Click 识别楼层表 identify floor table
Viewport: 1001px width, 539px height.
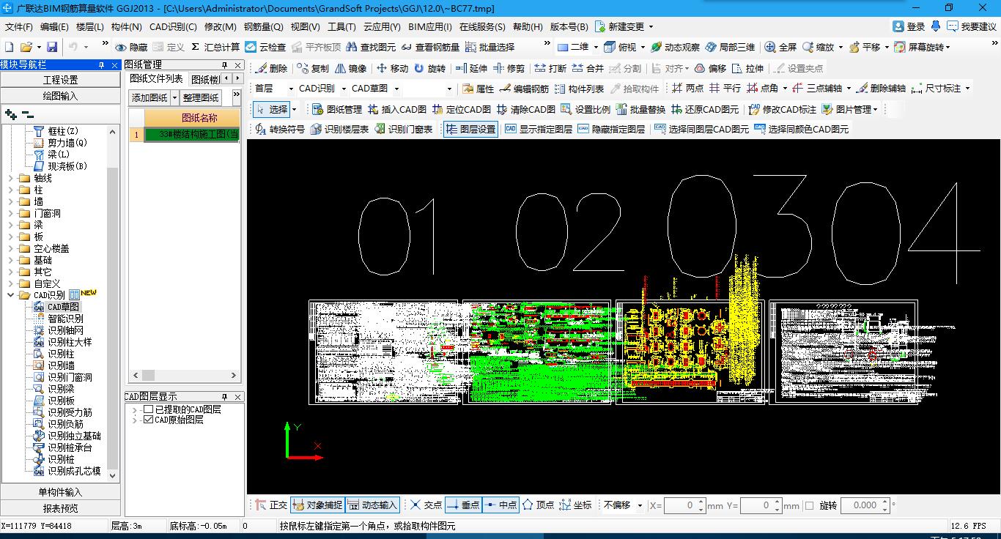(x=339, y=129)
